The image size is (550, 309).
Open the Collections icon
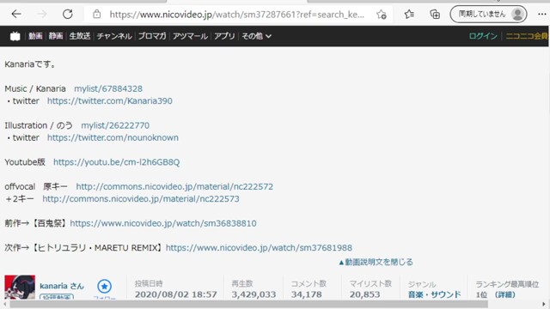(x=435, y=15)
